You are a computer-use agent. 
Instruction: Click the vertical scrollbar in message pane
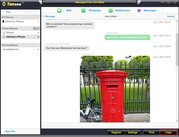point(177,44)
